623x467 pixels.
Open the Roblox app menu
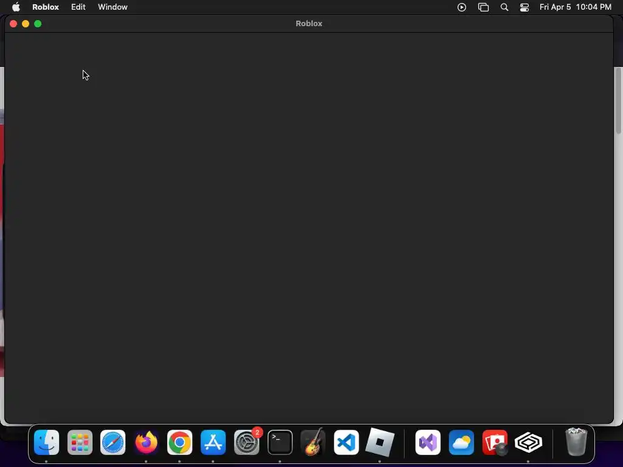coord(45,7)
